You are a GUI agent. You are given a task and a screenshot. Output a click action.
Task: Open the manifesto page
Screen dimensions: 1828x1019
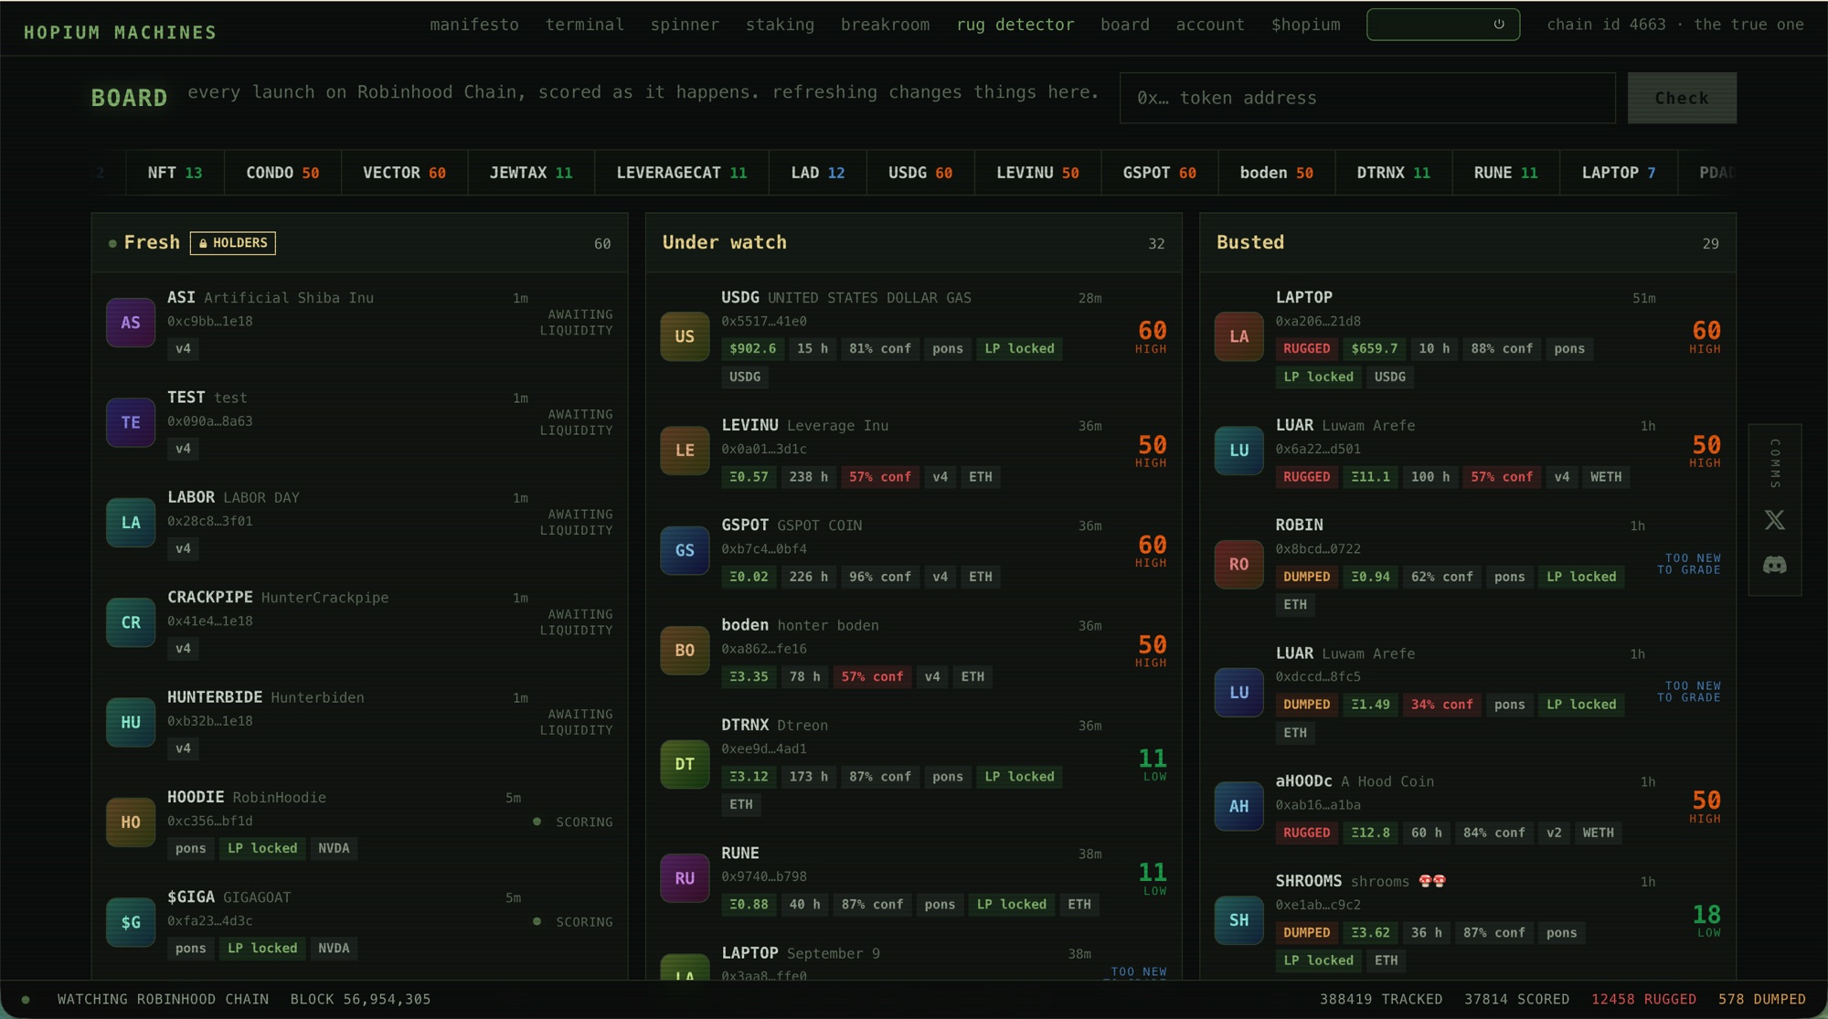click(x=474, y=25)
